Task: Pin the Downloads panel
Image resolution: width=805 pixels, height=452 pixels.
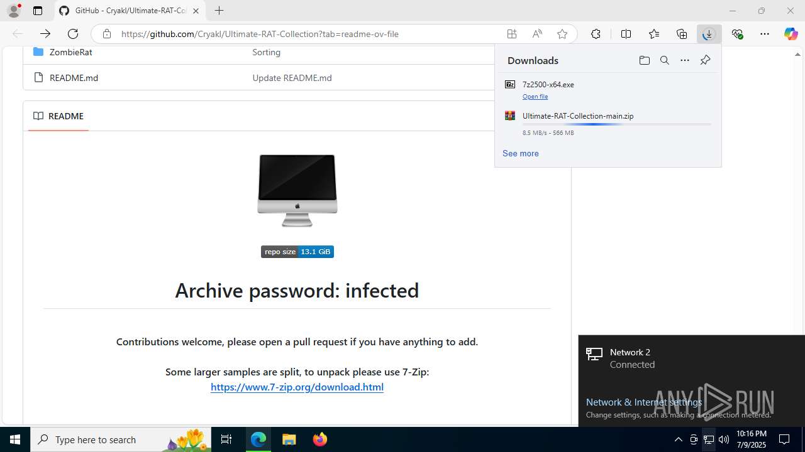Action: tap(705, 60)
